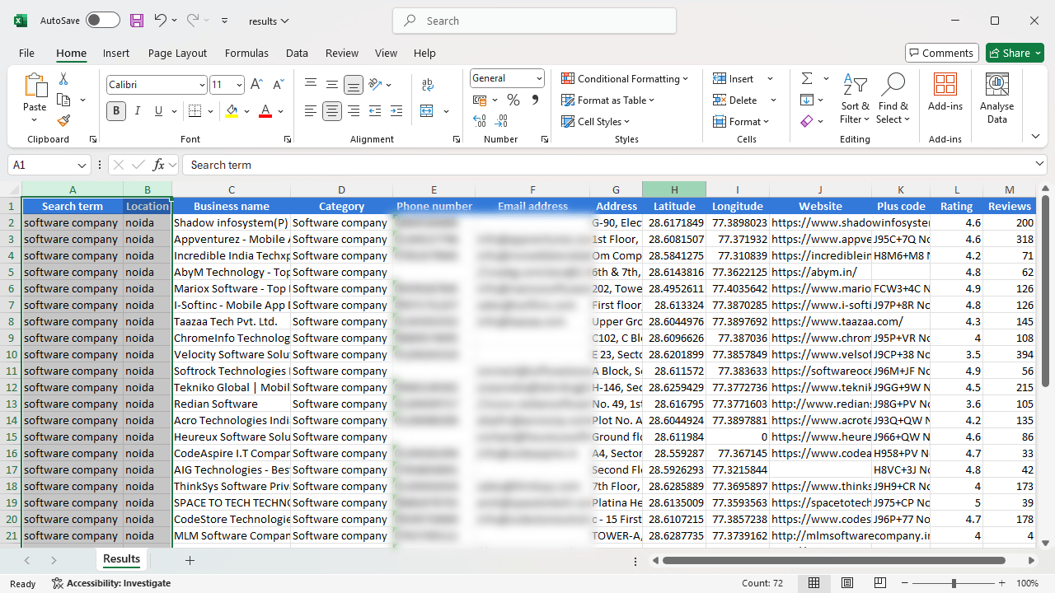Switch to Page Layout view in status bar
Viewport: 1055px width, 593px height.
846,583
